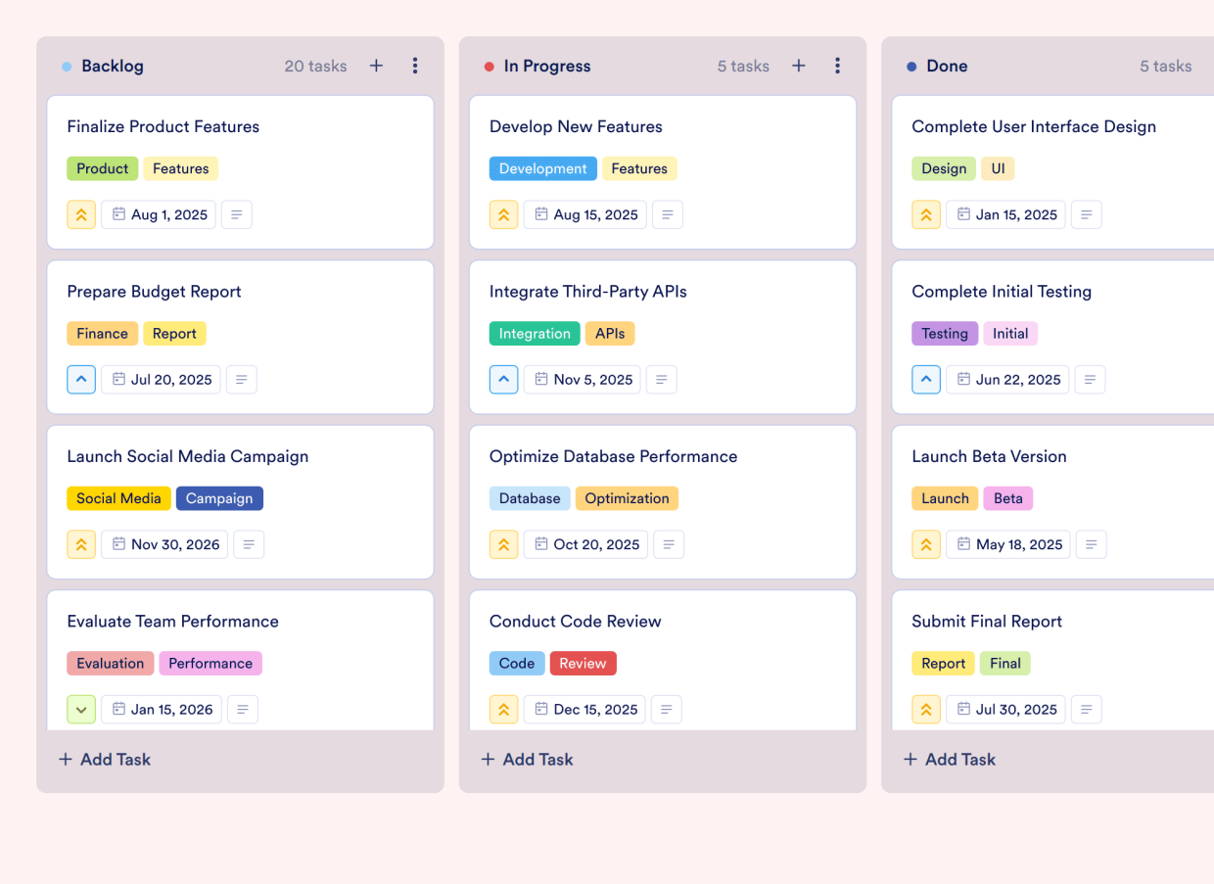Click the description icon on Develop New Features

668,214
